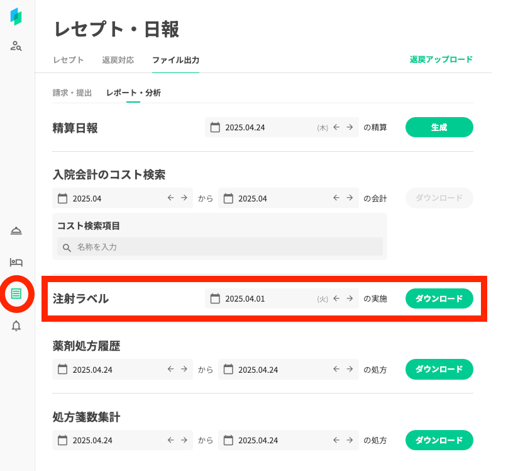Image resolution: width=513 pixels, height=471 pixels.
Task: Click the 返戻アップロード link
Action: [441, 60]
